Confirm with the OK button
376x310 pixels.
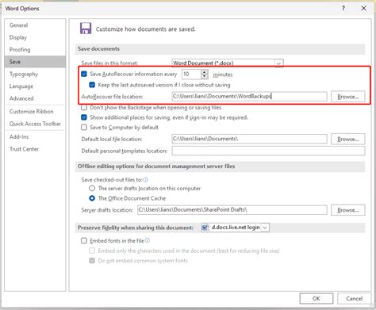click(x=317, y=299)
